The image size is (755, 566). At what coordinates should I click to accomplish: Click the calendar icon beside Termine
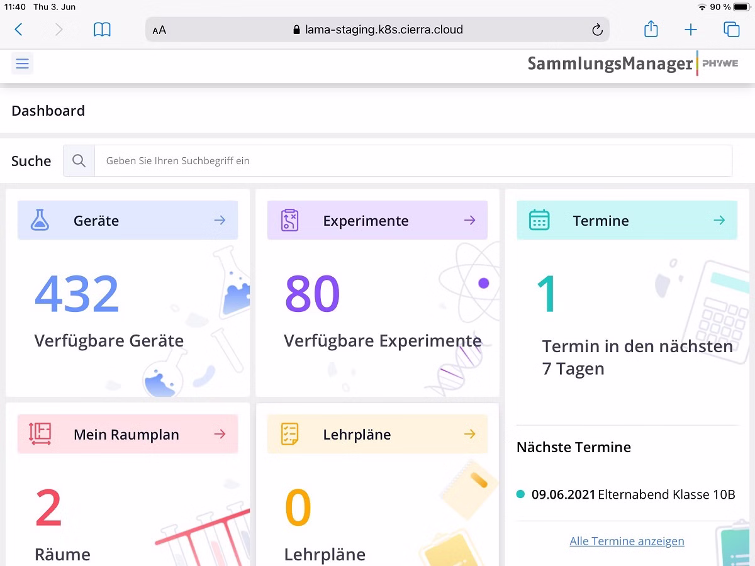click(539, 220)
